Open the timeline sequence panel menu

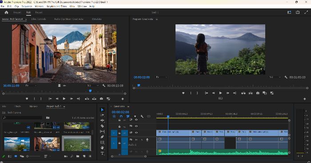[128, 106]
